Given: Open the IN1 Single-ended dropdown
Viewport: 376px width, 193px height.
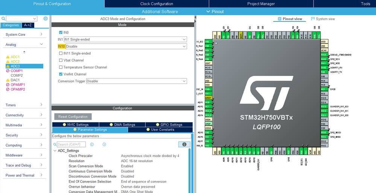Looking at the screenshot, I should coord(125,40).
